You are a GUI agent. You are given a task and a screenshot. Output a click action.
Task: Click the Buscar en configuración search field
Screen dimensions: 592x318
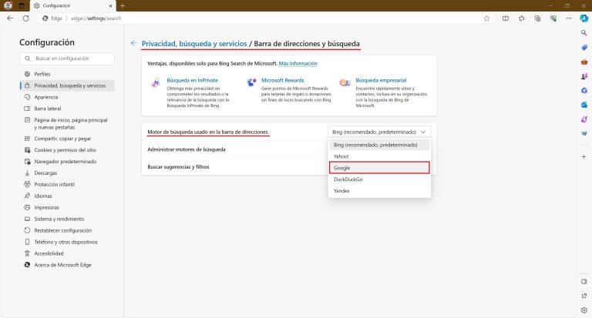coord(67,59)
